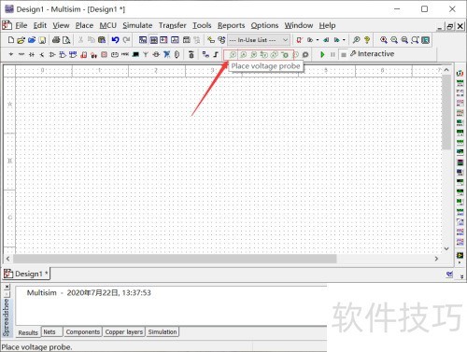The width and height of the screenshot is (467, 352).
Task: Run the simulation
Action: pos(322,54)
